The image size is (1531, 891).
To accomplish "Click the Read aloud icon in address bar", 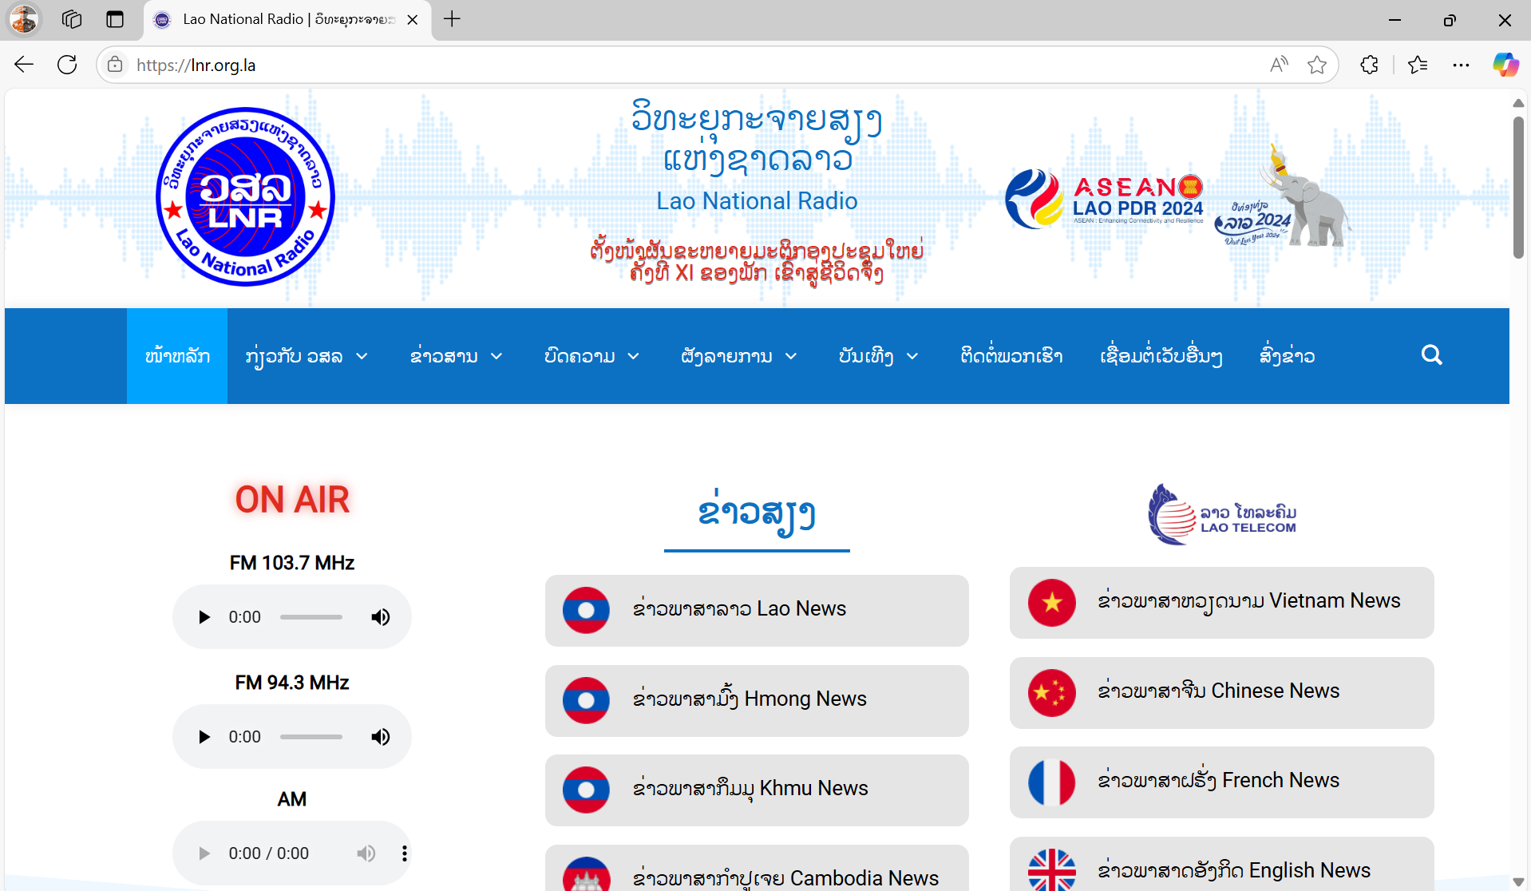I will pyautogui.click(x=1279, y=65).
